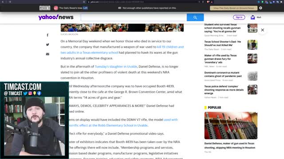The image size is (284, 159).
Task: Open 'Texas School Shooter's Dad' story
Action: pyautogui.click(x=223, y=43)
